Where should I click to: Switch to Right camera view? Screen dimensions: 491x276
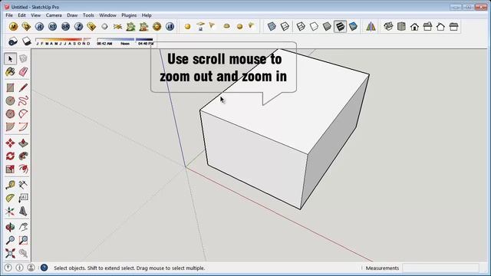click(427, 27)
